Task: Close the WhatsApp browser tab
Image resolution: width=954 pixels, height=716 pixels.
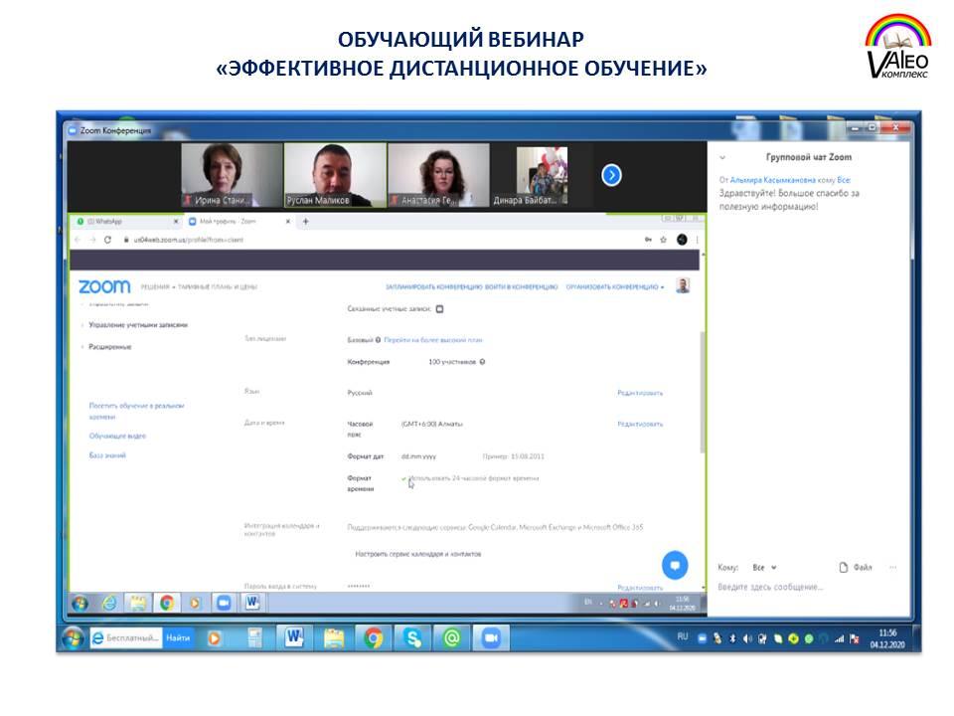Action: (176, 222)
